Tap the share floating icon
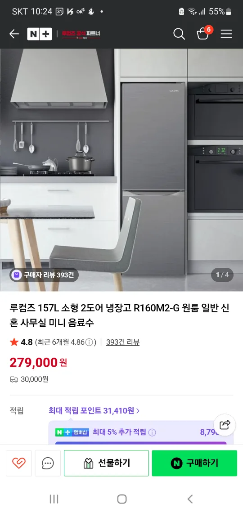Image resolution: width=243 pixels, height=513 pixels. pyautogui.click(x=225, y=425)
